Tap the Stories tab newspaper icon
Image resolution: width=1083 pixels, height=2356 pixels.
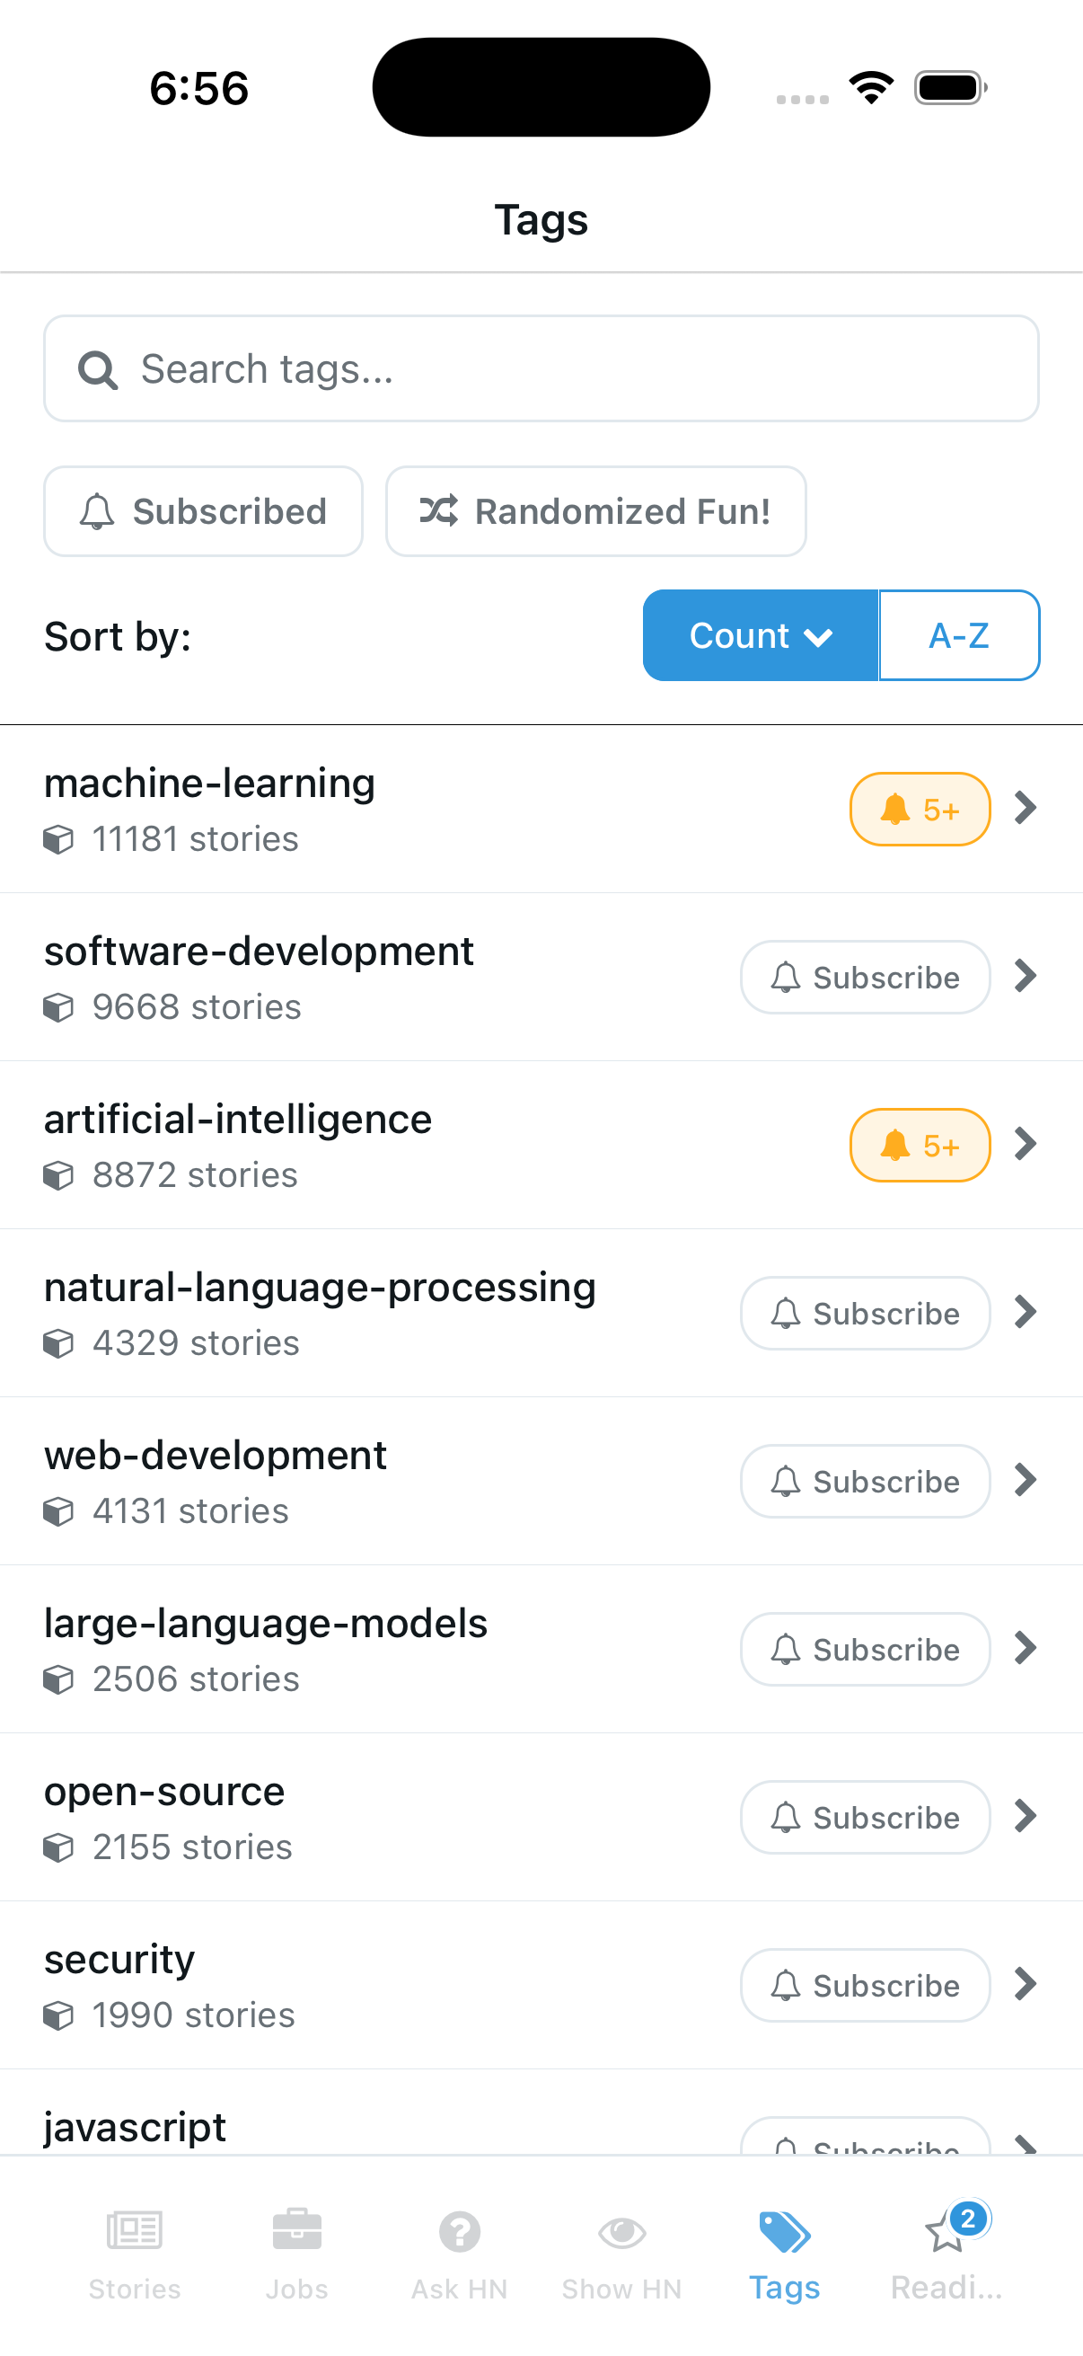point(134,2233)
